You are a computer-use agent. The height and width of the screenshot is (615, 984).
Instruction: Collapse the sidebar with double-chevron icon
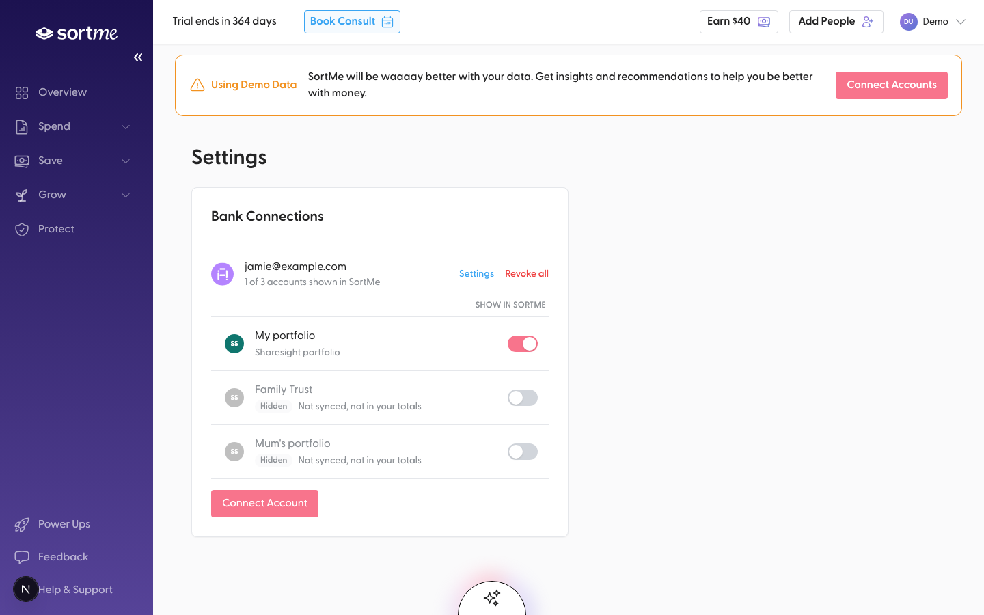(x=138, y=57)
